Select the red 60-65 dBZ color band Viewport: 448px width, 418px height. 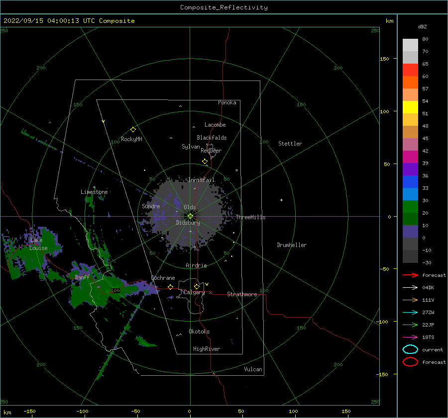click(x=410, y=70)
